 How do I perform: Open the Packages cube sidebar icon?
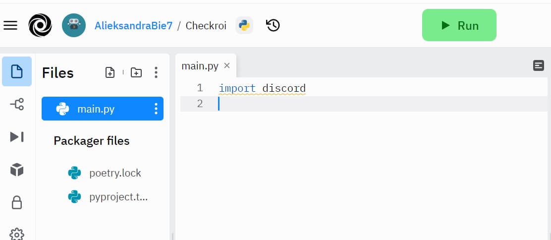(x=17, y=170)
